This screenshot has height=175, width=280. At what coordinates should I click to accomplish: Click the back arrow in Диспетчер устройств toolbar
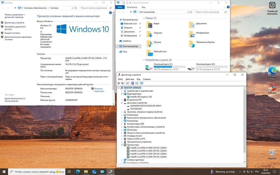(119, 83)
